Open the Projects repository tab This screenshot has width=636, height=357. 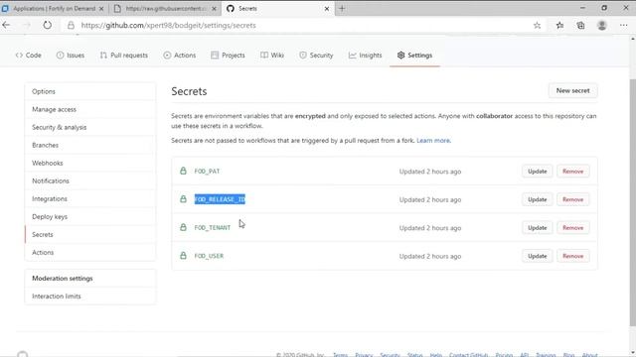click(x=228, y=56)
